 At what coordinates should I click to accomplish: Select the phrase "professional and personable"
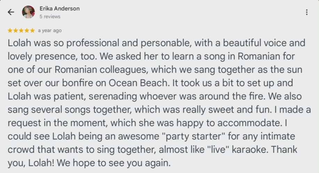[x=129, y=43]
